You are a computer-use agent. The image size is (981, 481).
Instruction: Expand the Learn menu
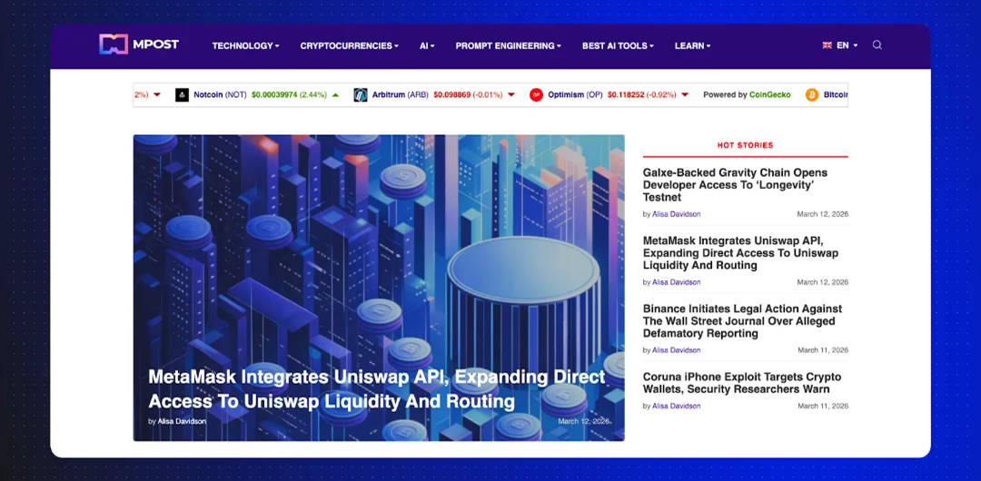tap(692, 45)
